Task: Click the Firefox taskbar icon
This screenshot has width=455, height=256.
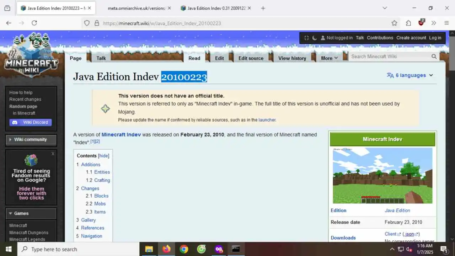Action: click(x=166, y=249)
